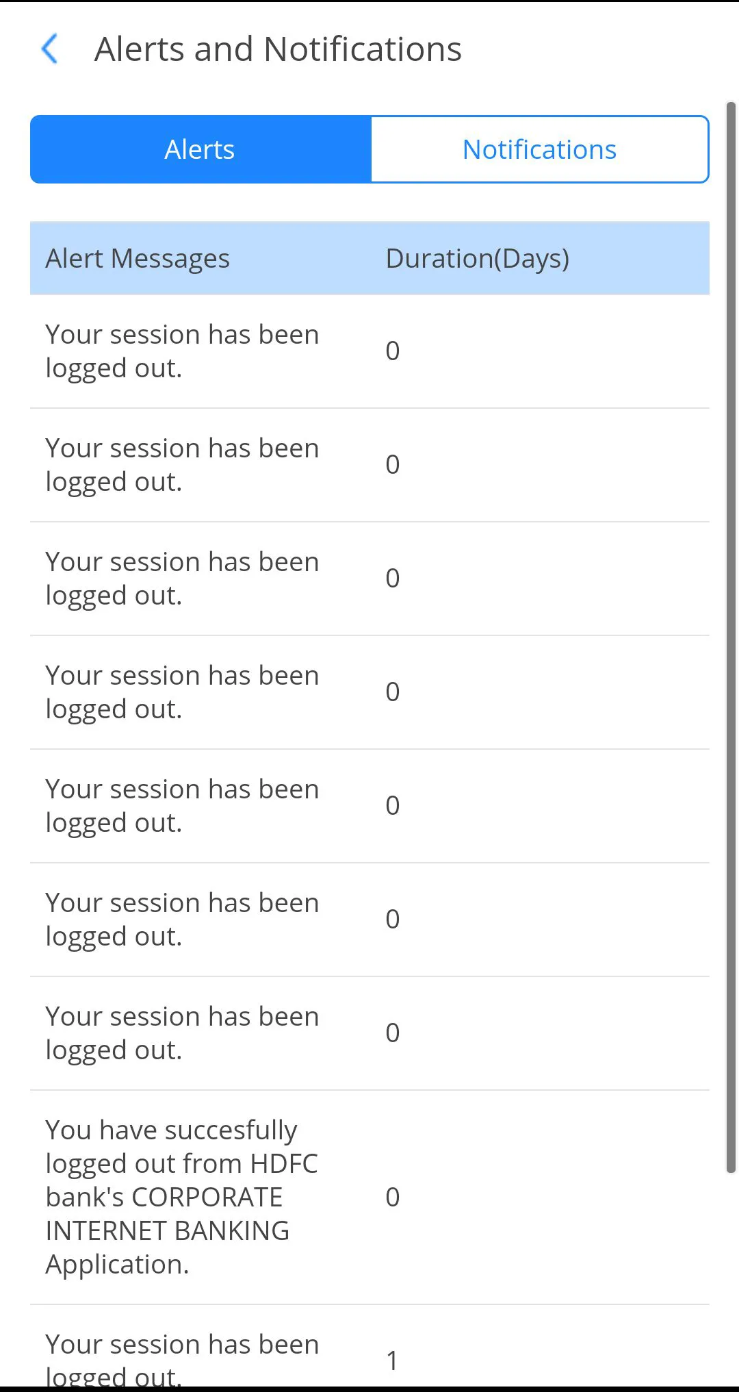Image resolution: width=739 pixels, height=1392 pixels.
Task: Tap the Alerts and Notifications page title
Action: pyautogui.click(x=278, y=49)
